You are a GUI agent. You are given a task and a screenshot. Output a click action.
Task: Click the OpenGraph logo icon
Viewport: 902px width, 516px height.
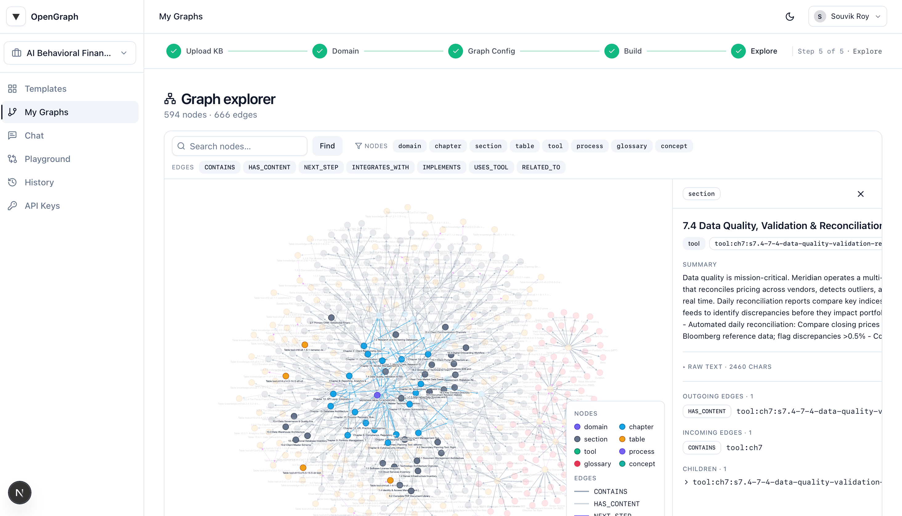pyautogui.click(x=16, y=16)
